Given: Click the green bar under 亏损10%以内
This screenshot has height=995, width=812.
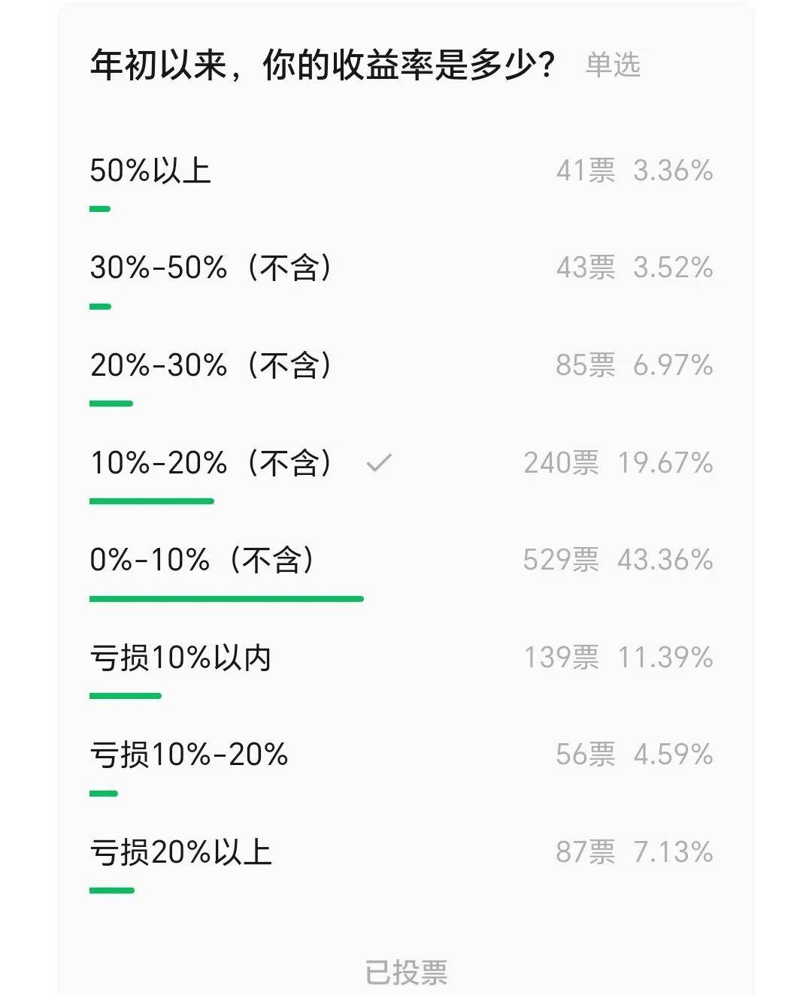Looking at the screenshot, I should click(x=126, y=696).
